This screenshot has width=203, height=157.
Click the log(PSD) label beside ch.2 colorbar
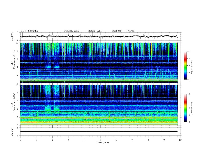point(192,109)
